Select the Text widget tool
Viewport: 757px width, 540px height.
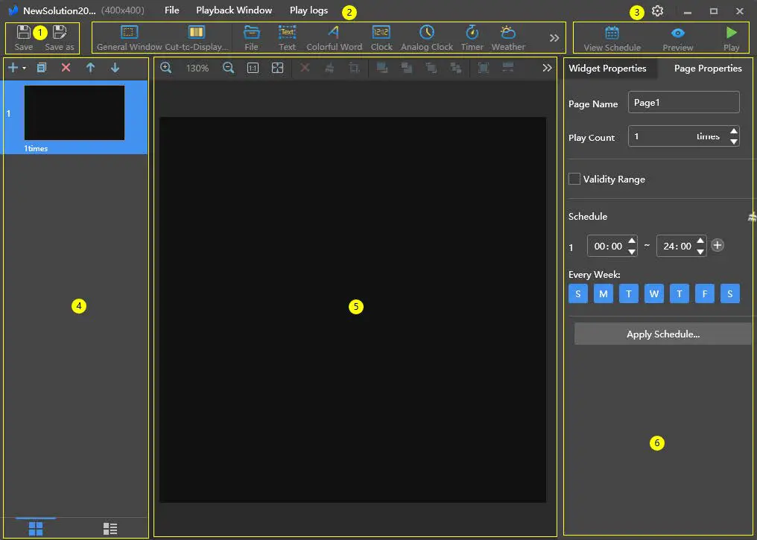click(x=287, y=36)
